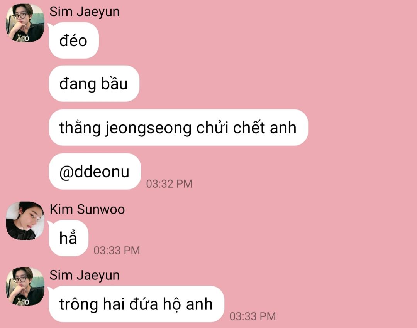Click the word 'bầu' in the second bubble
Screen dimensions: 417x328
[x=114, y=83]
